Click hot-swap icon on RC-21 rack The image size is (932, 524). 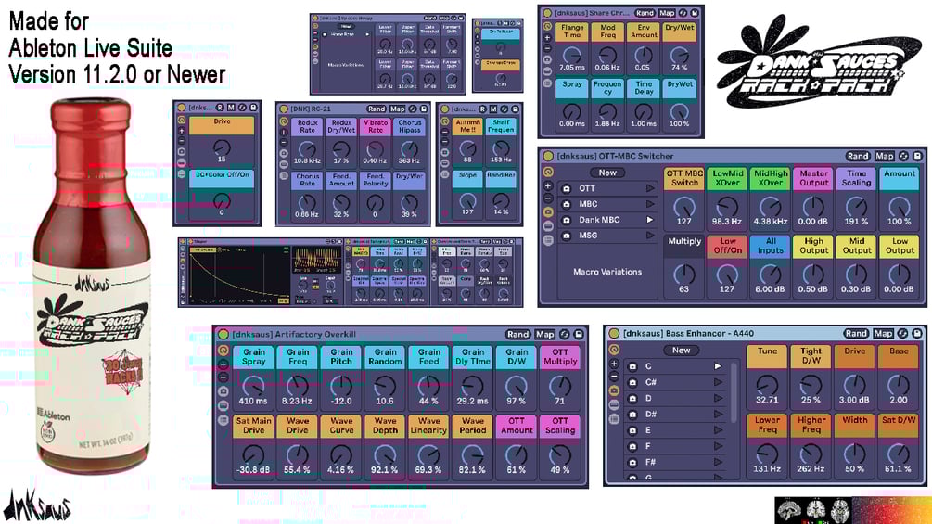pos(413,109)
